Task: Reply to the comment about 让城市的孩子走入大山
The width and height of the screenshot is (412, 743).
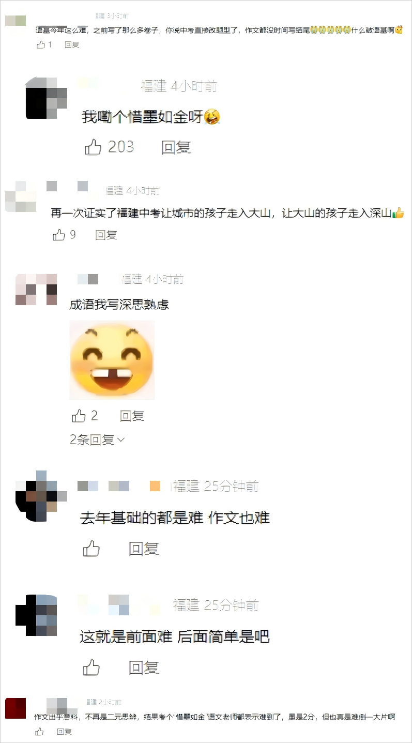Action: (x=106, y=235)
